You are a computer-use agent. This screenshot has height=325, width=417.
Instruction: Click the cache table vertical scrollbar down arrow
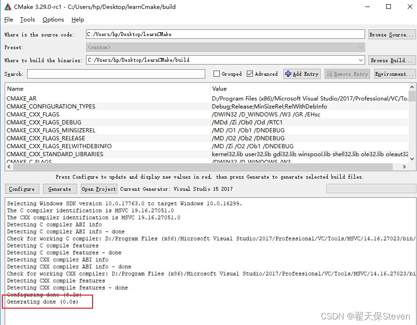[x=412, y=159]
